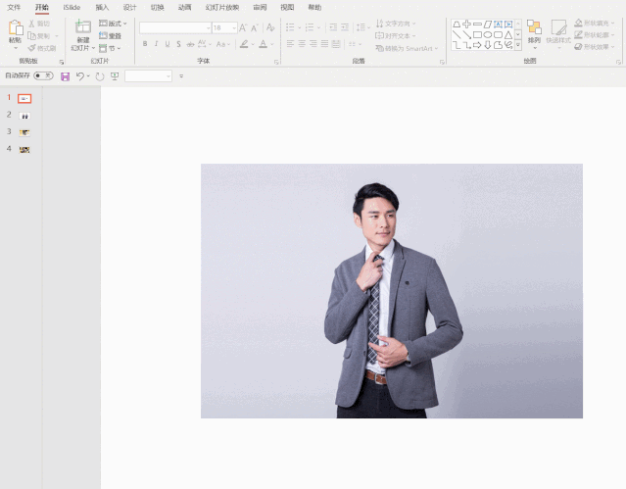Open the iSlide ribbon tab
The image size is (626, 489).
(72, 7)
